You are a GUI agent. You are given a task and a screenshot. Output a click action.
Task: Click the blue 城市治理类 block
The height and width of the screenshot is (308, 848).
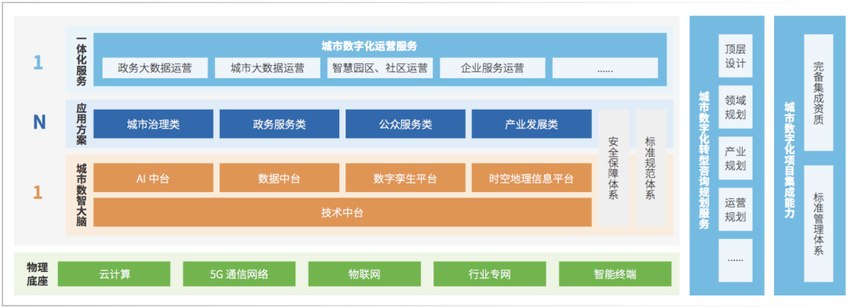pos(154,124)
